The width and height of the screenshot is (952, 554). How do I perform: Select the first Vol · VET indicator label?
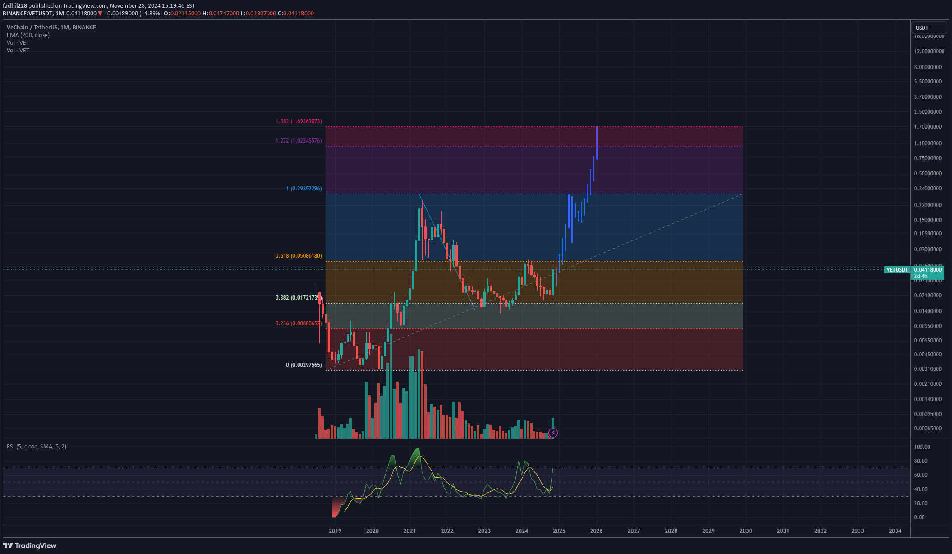(18, 43)
